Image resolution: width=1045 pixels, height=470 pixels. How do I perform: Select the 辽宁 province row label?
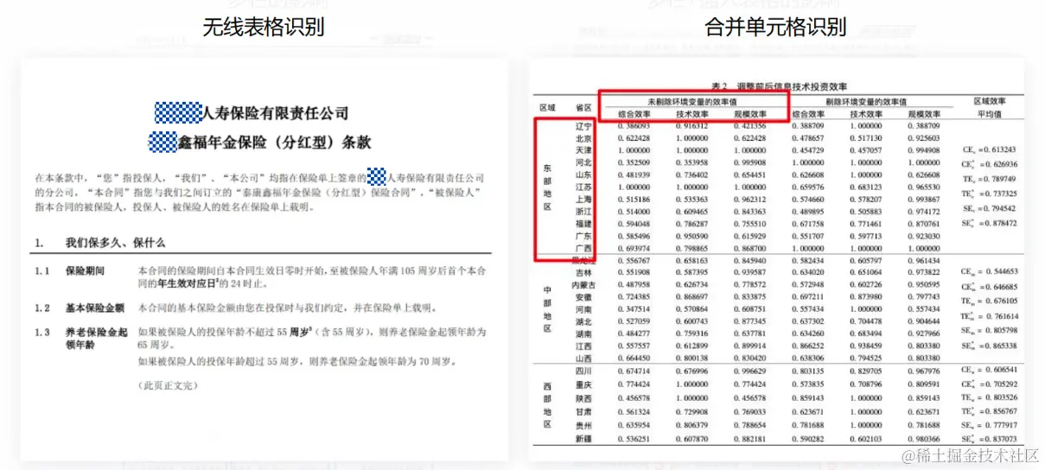tap(583, 126)
